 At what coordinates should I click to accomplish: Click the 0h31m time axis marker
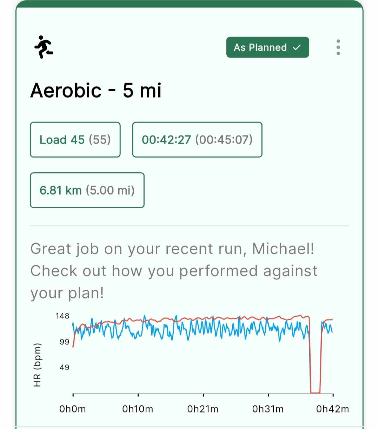click(268, 409)
